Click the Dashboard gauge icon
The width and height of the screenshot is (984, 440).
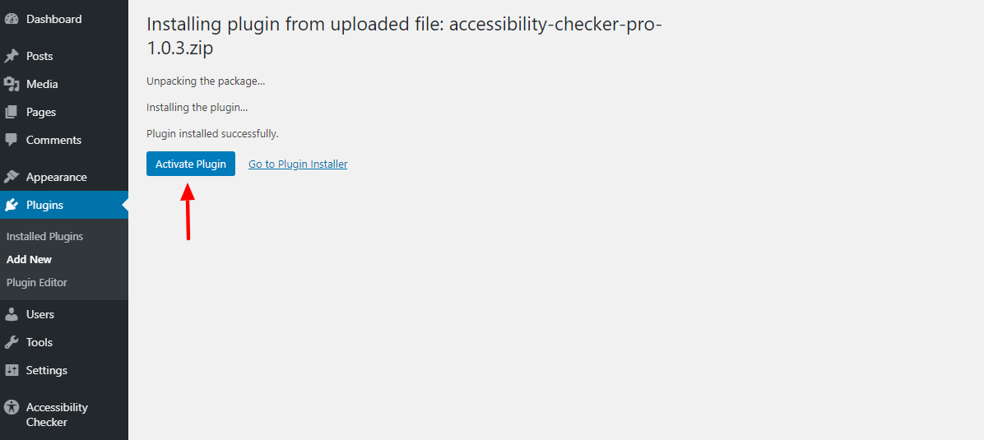click(12, 19)
